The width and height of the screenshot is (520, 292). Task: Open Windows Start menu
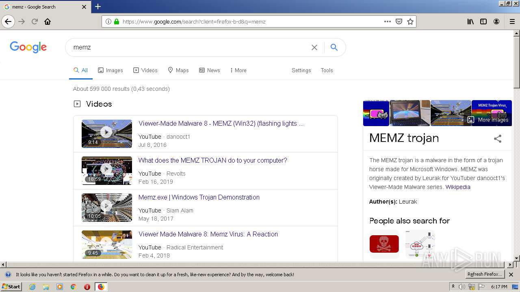(x=11, y=287)
